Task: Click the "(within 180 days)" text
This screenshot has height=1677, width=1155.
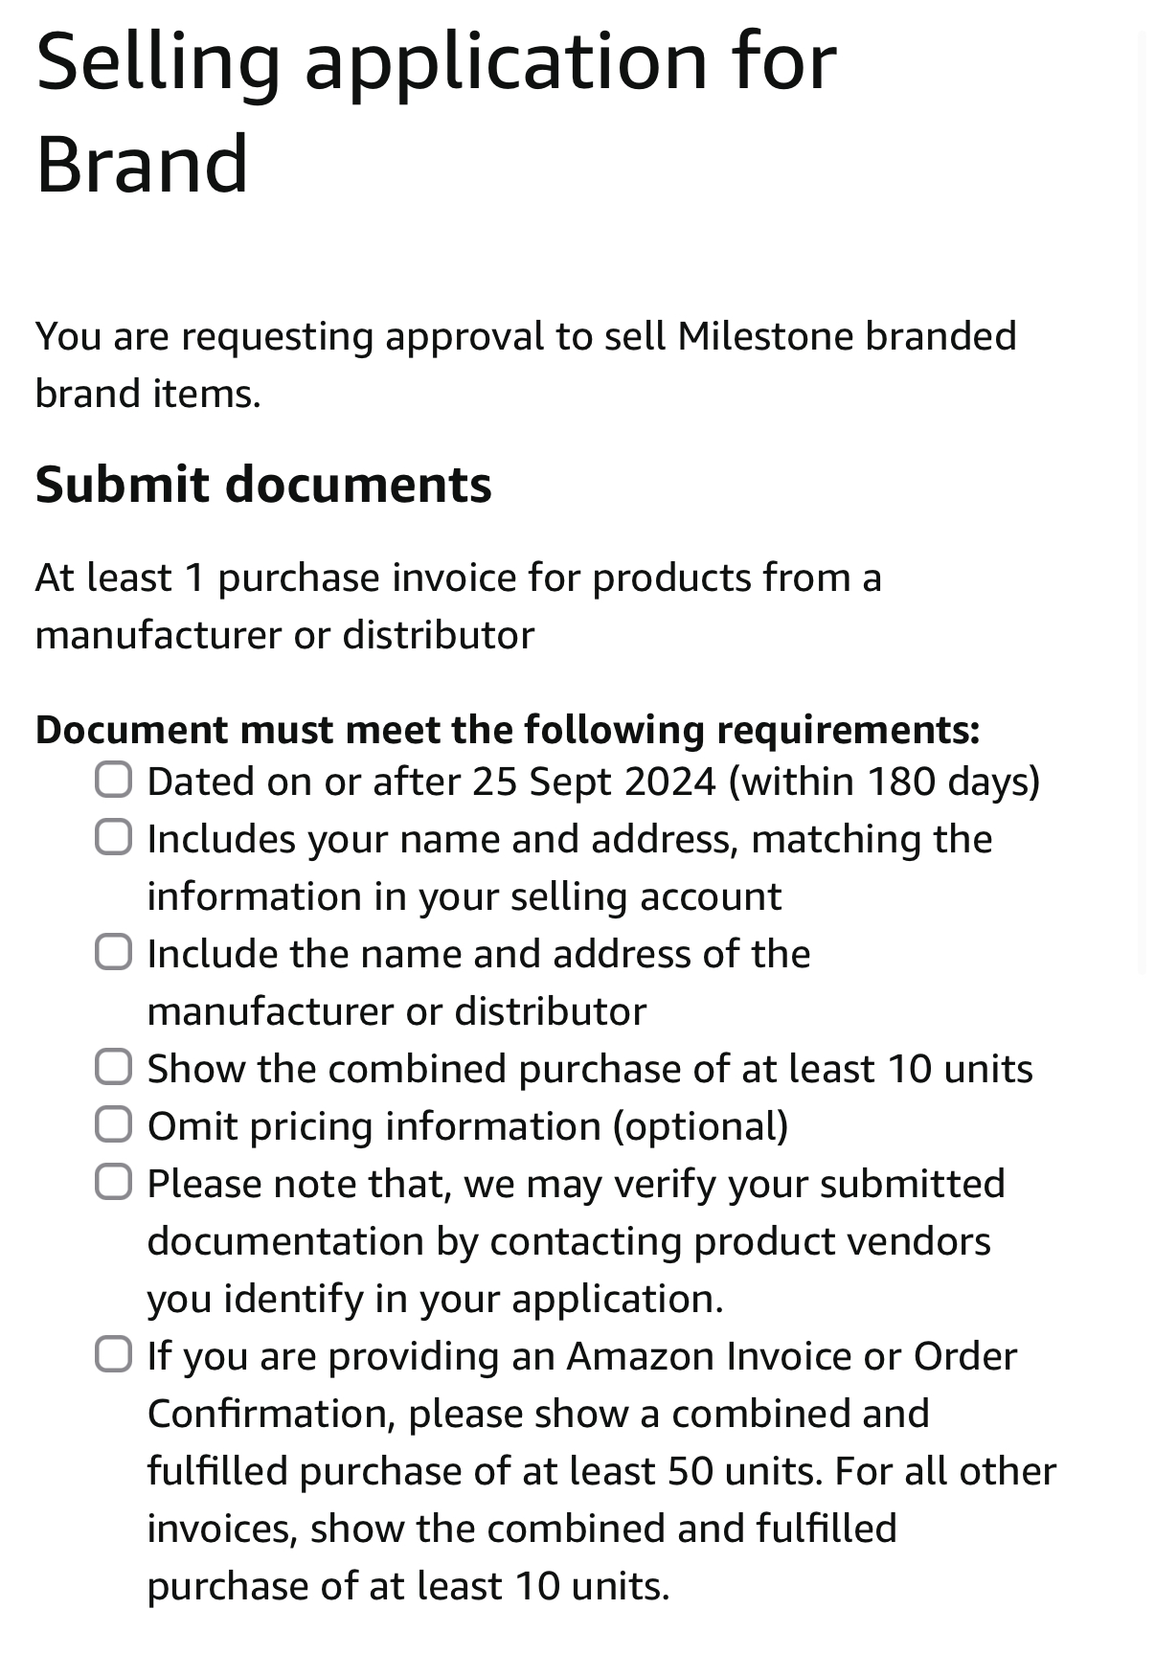Action: 884,782
